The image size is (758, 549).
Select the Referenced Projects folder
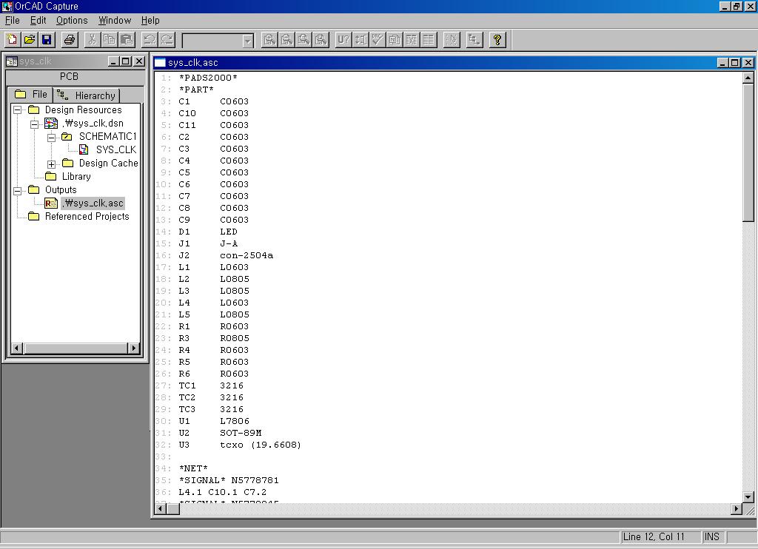(87, 217)
